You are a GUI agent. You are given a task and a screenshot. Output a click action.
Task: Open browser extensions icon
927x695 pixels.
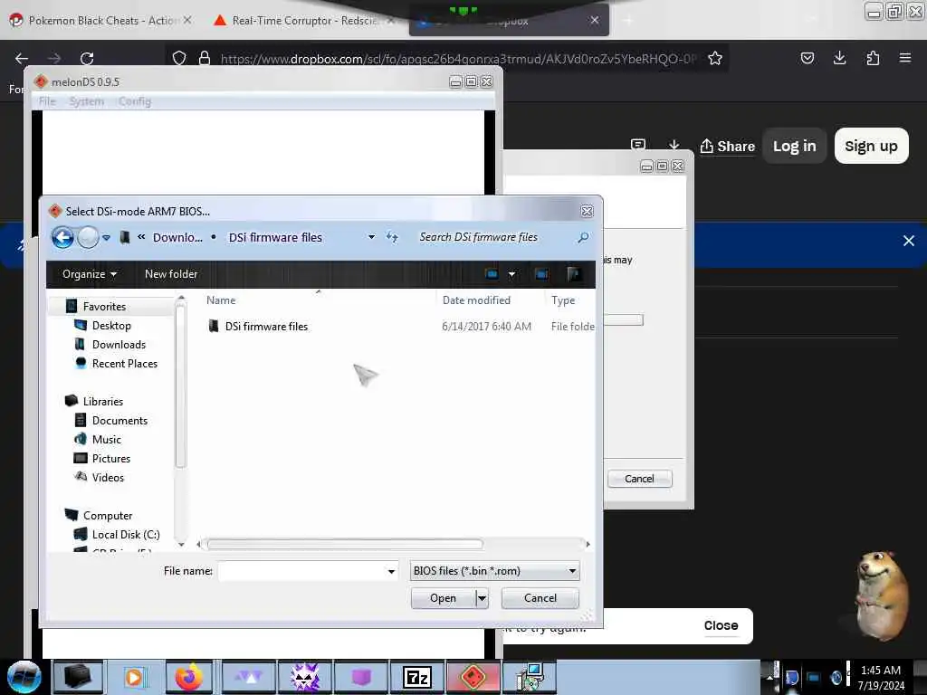click(x=873, y=58)
